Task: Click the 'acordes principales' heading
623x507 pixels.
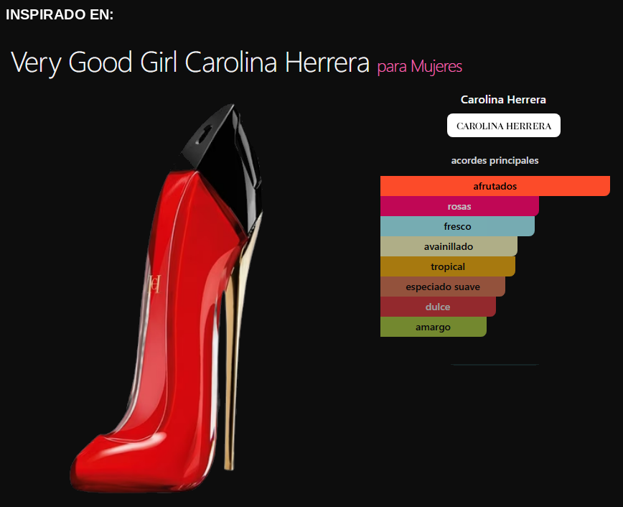Action: 495,161
